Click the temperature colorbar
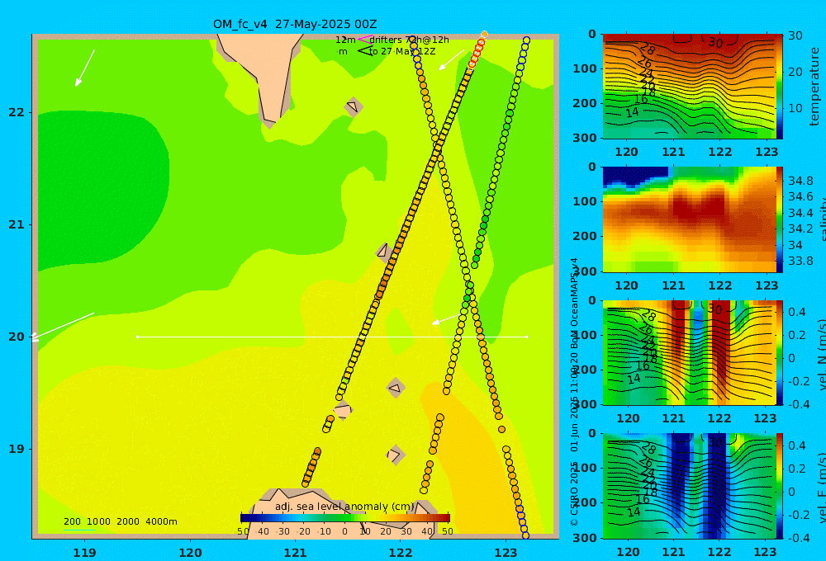The image size is (826, 561). (x=780, y=87)
